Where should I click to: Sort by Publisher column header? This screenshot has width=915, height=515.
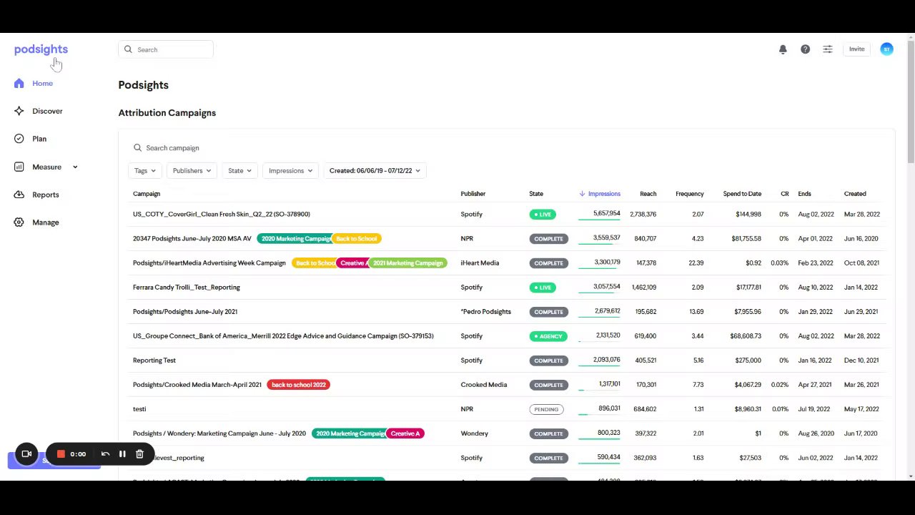pos(473,194)
